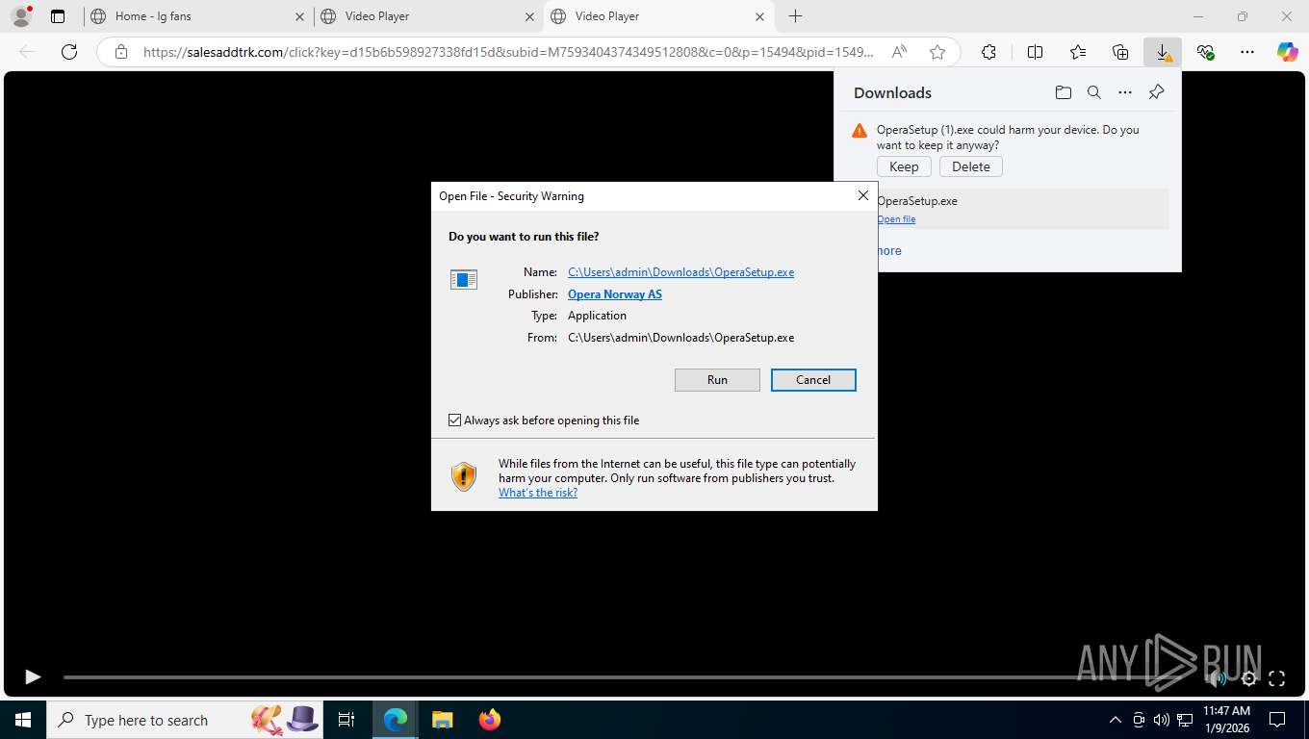This screenshot has width=1309, height=739.
Task: Click Open file under OperaSetup.exe
Action: (x=896, y=219)
